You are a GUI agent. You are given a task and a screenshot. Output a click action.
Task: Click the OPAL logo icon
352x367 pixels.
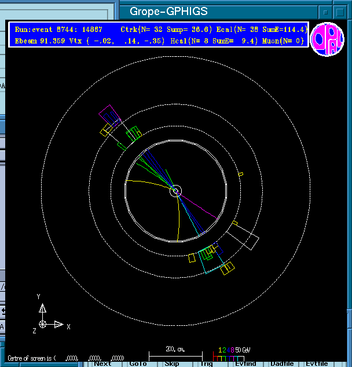click(327, 39)
